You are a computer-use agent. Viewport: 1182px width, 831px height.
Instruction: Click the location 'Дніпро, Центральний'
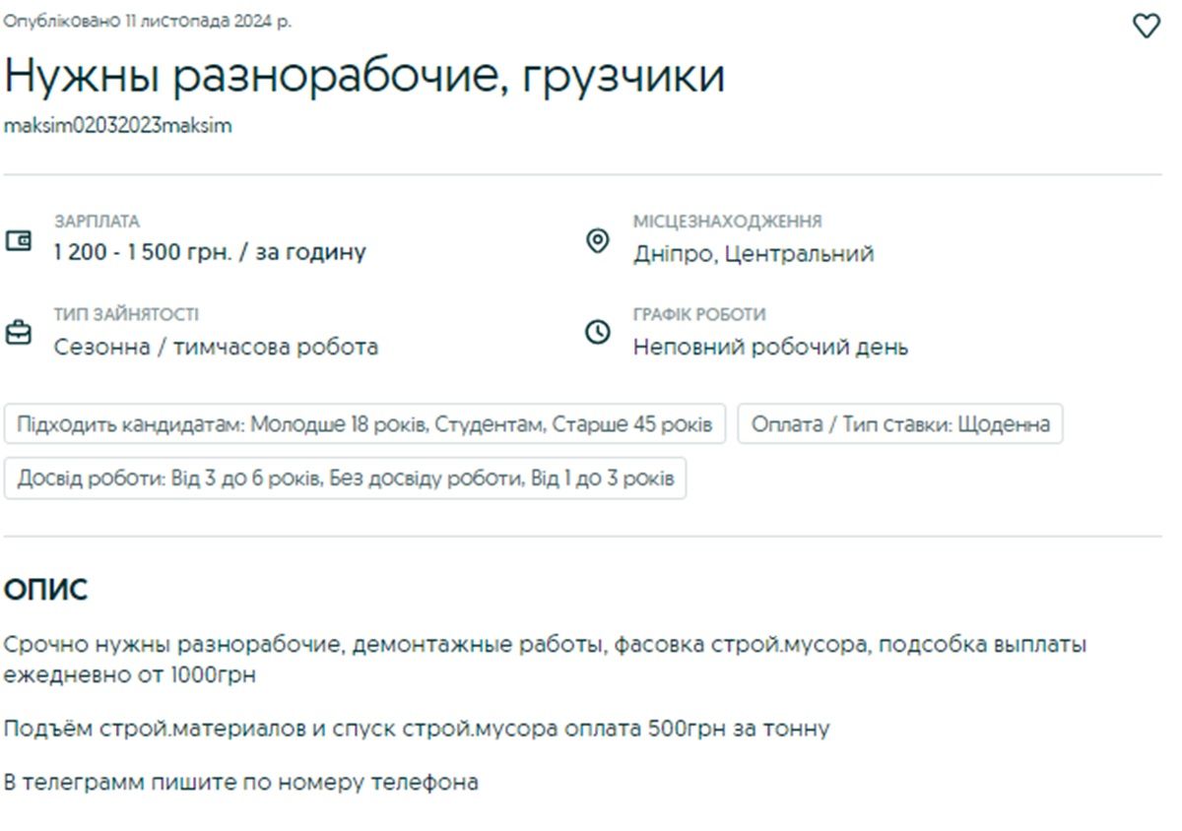(x=753, y=254)
